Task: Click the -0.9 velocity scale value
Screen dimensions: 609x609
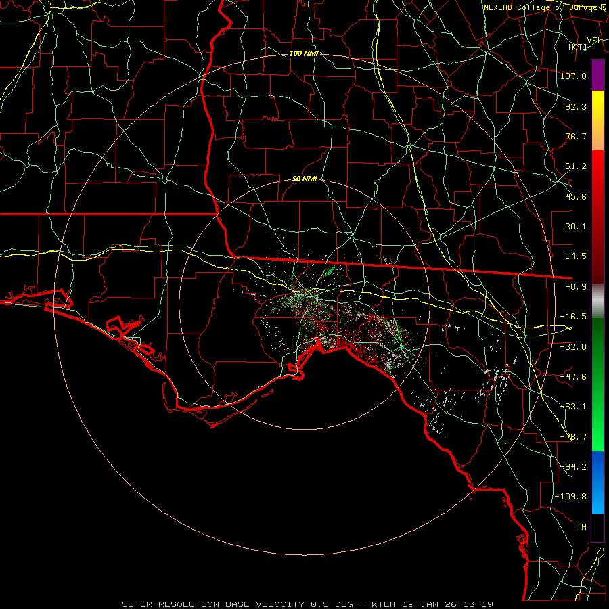Action: [576, 287]
